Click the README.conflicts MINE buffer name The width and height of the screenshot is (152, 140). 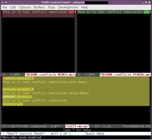click(x=50, y=75)
